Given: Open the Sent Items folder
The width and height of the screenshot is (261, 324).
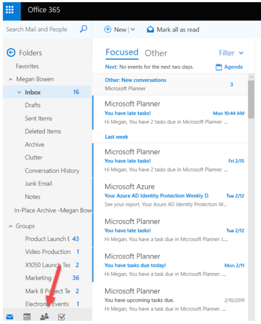Looking at the screenshot, I should click(x=38, y=118).
